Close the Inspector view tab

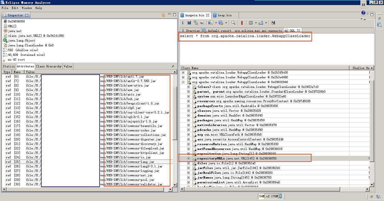(x=27, y=15)
